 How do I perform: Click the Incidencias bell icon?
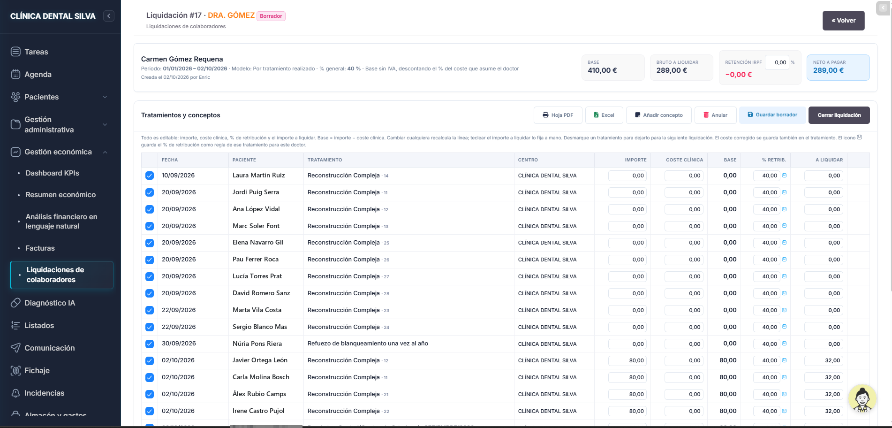15,393
